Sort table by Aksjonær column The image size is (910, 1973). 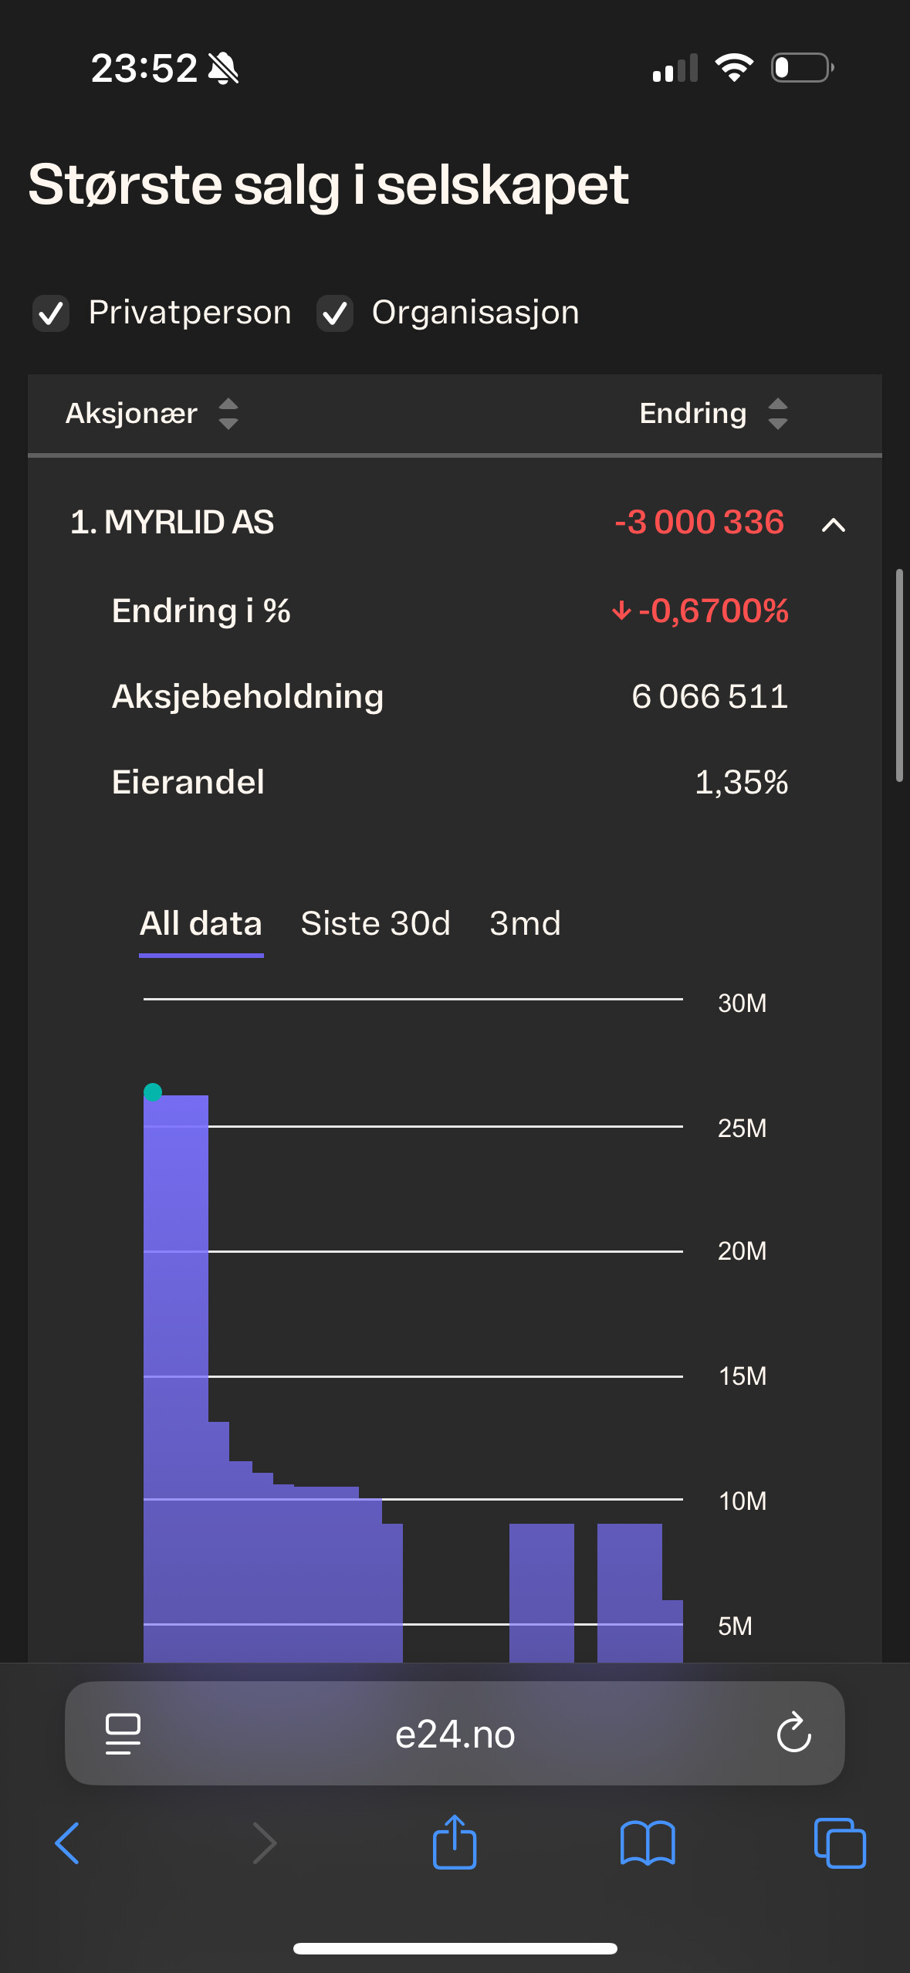[x=228, y=414]
